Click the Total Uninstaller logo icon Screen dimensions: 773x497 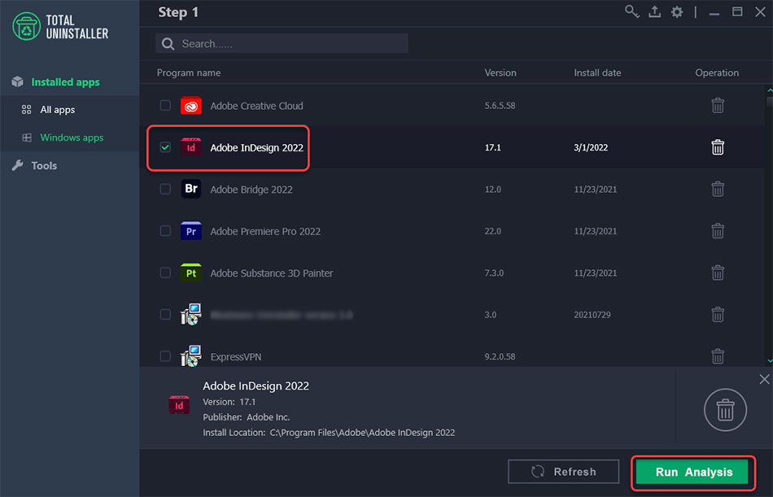point(27,26)
